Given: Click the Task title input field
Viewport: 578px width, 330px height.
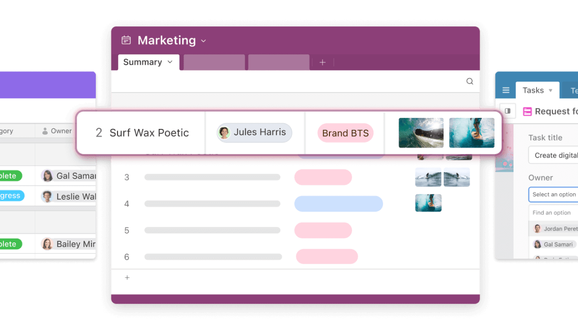Looking at the screenshot, I should point(553,155).
